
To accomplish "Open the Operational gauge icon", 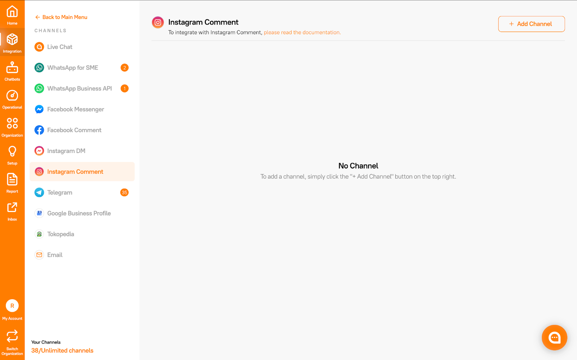I will (x=12, y=95).
